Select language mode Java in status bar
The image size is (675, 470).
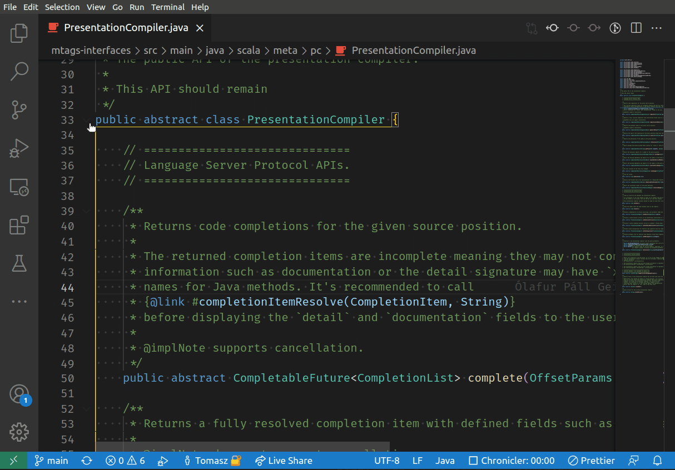click(445, 461)
